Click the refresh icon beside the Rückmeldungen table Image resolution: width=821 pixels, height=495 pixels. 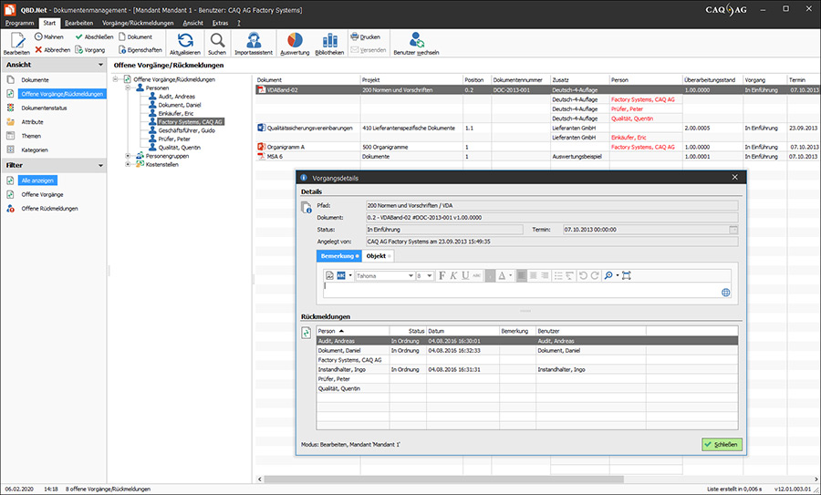pos(307,333)
